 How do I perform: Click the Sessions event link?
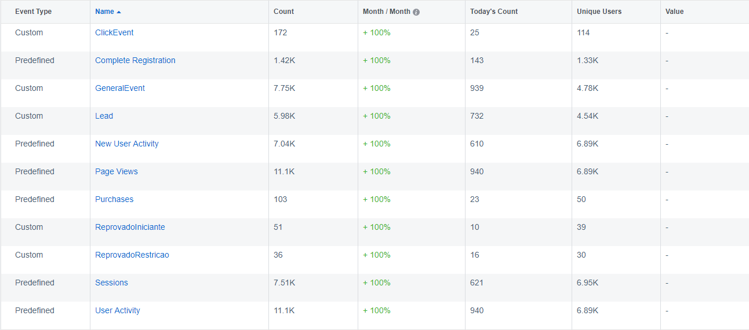tap(111, 283)
